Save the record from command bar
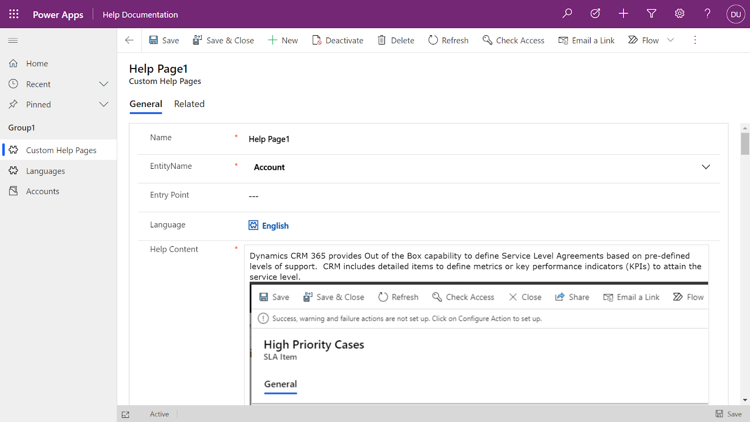 (164, 40)
